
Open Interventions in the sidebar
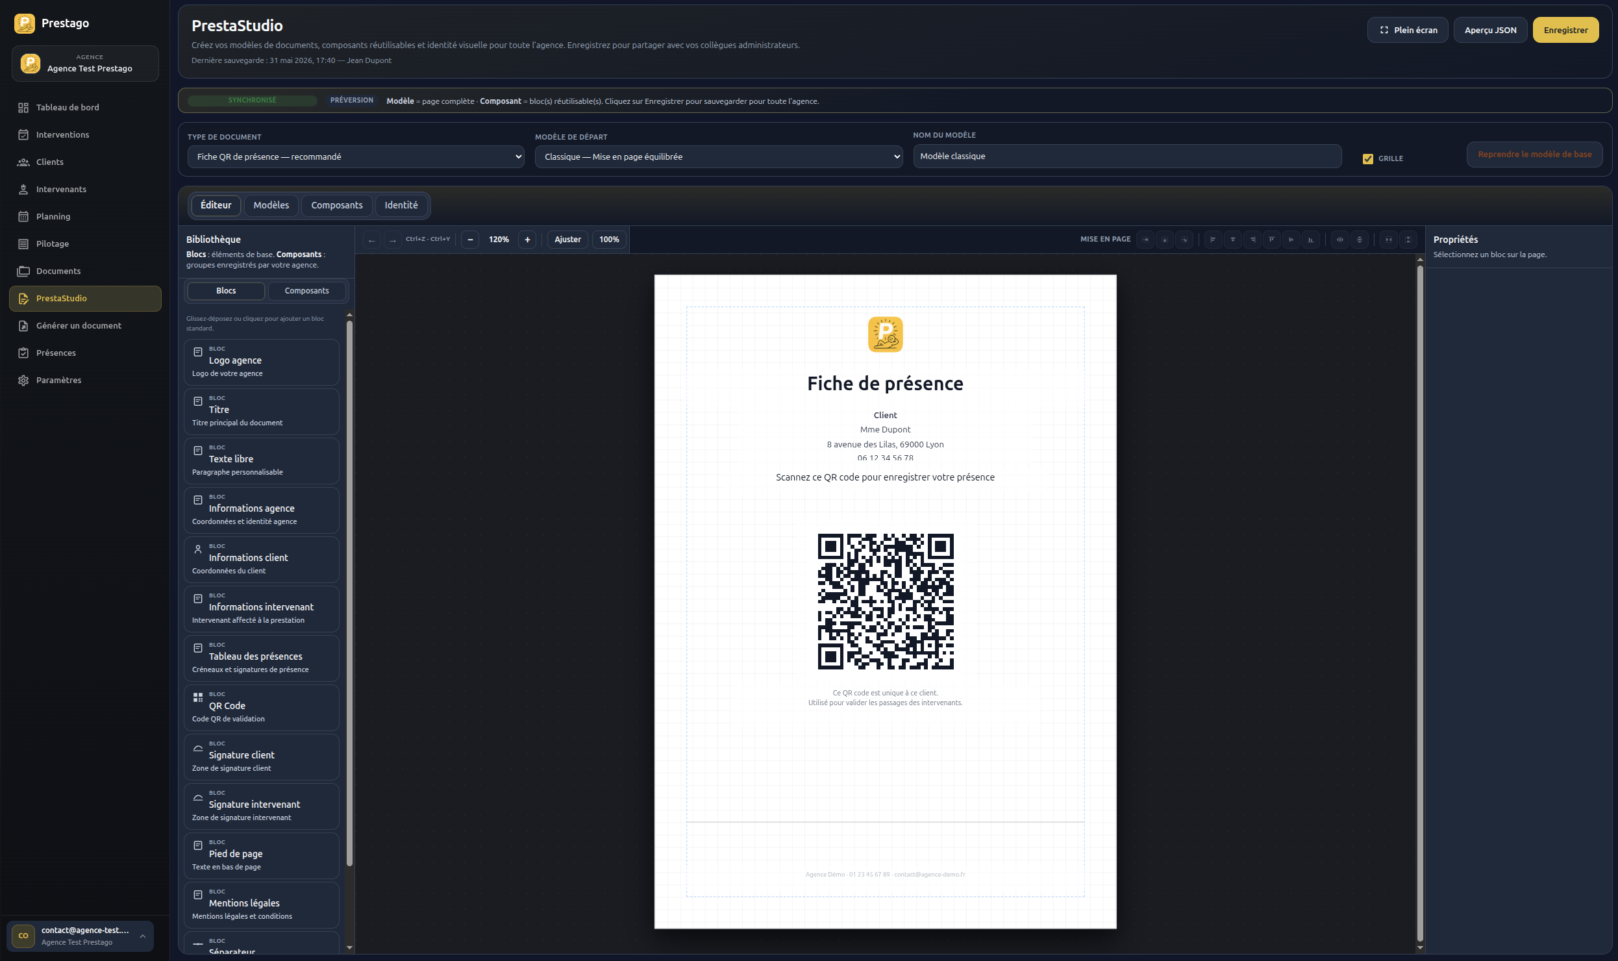click(85, 134)
